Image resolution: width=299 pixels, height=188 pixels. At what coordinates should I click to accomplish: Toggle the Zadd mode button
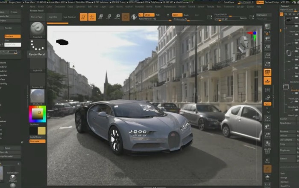(x=177, y=14)
